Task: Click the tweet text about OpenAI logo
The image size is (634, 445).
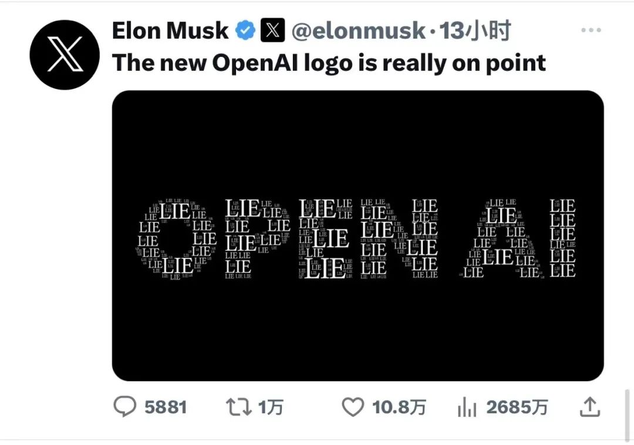Action: [329, 62]
